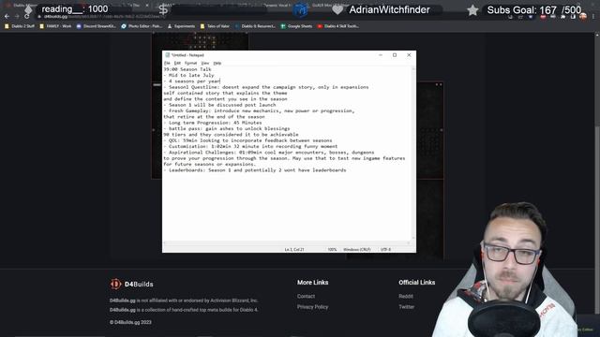
Task: Minimize the Notepad window
Action: pyautogui.click(x=381, y=55)
